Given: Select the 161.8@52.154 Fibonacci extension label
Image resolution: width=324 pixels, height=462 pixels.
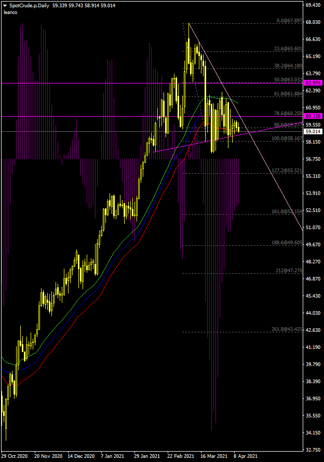Looking at the screenshot, I should (287, 212).
